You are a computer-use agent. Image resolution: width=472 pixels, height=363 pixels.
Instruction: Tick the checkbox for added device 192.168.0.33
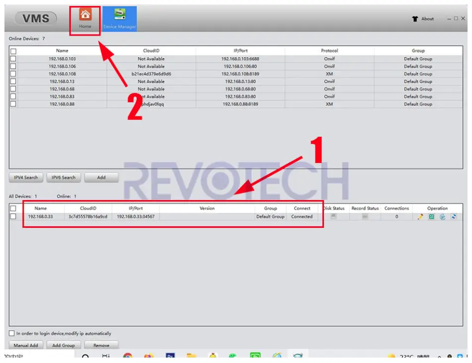13,216
